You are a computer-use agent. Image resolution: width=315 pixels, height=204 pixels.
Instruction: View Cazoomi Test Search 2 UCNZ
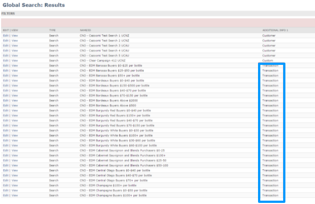point(15,41)
